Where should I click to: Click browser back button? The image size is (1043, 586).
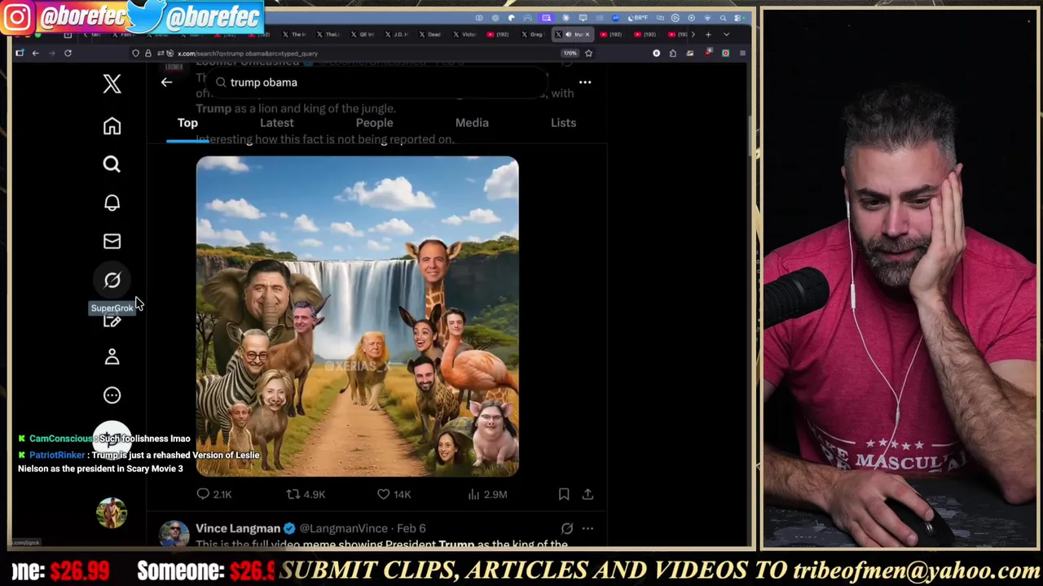click(x=35, y=53)
